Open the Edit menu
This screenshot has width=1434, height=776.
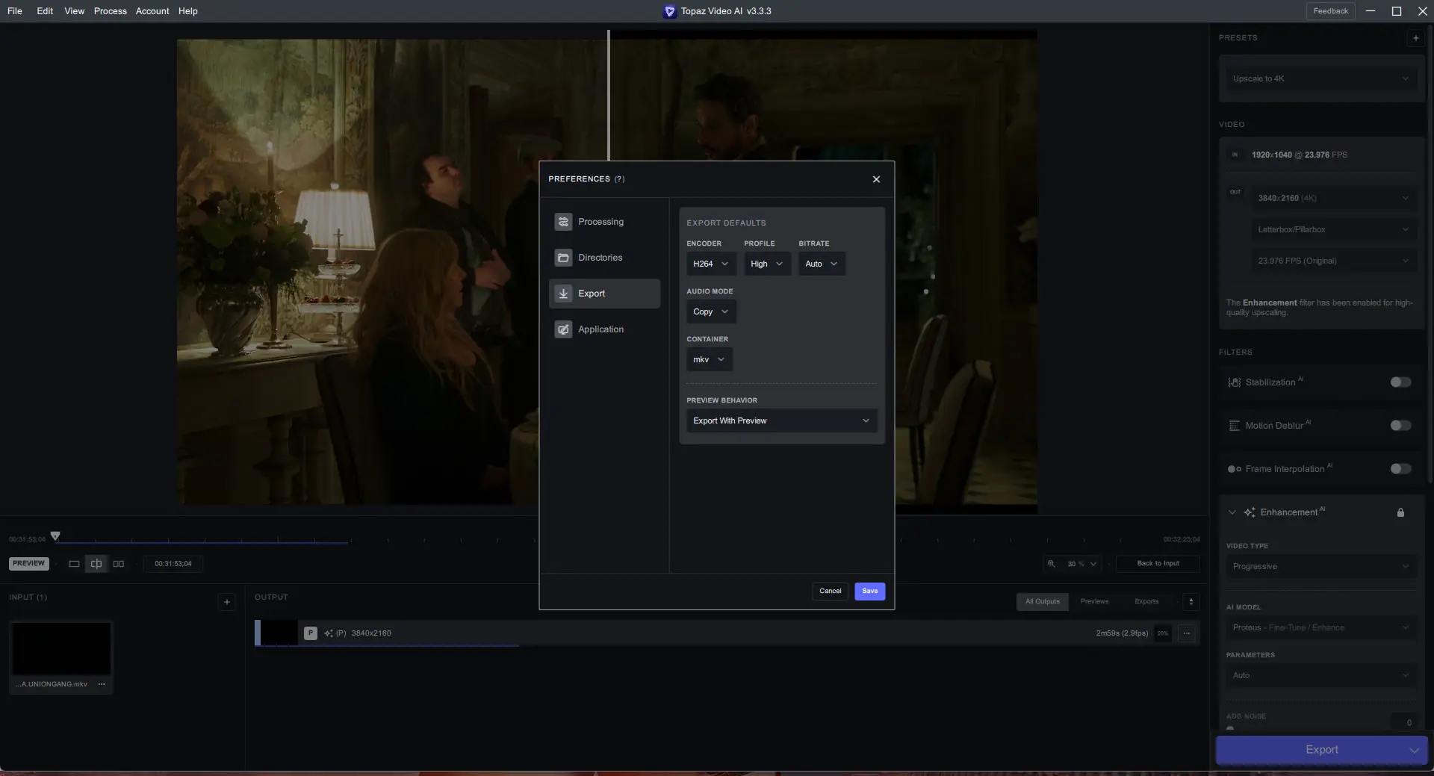[x=45, y=11]
